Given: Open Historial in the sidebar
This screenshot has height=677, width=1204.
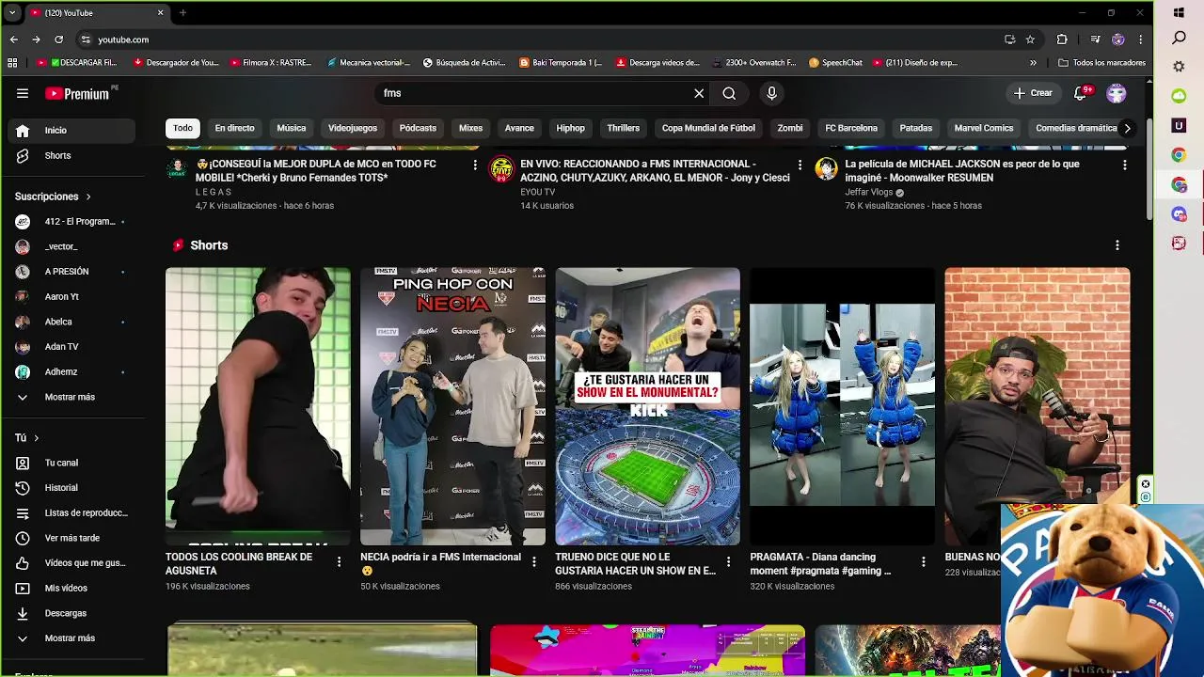Looking at the screenshot, I should coord(72,488).
